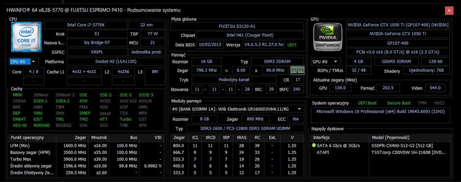
Task: Click the Intel Core i7-3770K name field
Action: [86, 25]
